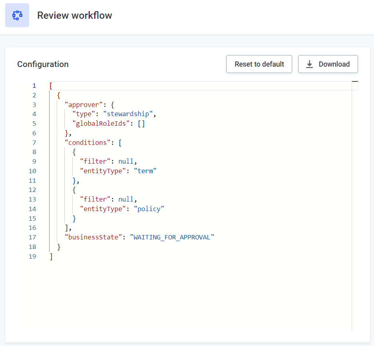Place cursor on the "approver" key

[84, 105]
